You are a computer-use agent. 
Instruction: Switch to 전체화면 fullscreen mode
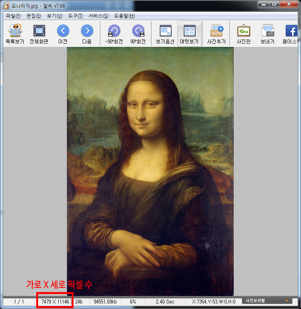click(x=39, y=34)
